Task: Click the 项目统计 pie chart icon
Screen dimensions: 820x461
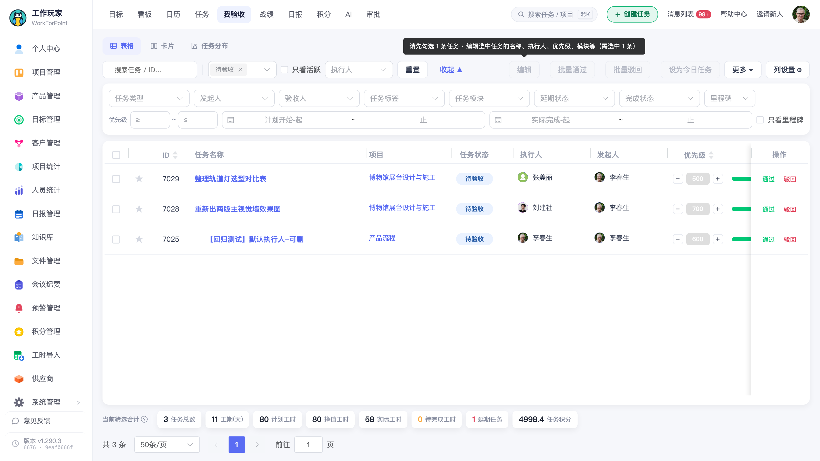Action: (x=19, y=166)
